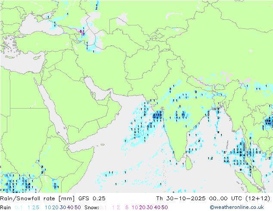Click the Rain legend value 10
The image size is (273, 211).
[48, 208]
